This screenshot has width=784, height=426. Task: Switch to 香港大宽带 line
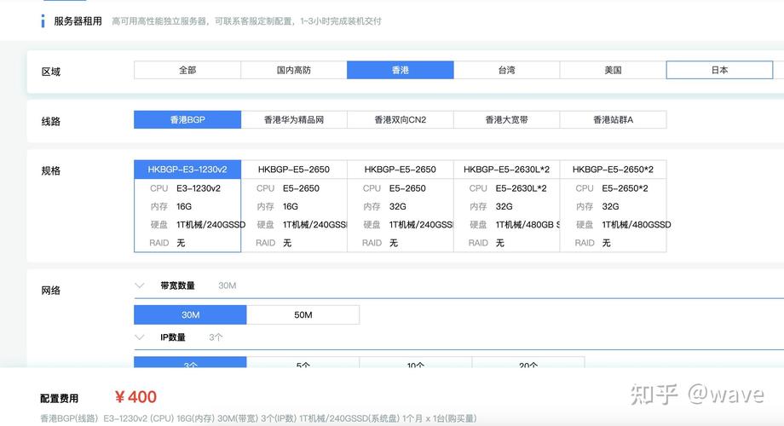coord(506,119)
